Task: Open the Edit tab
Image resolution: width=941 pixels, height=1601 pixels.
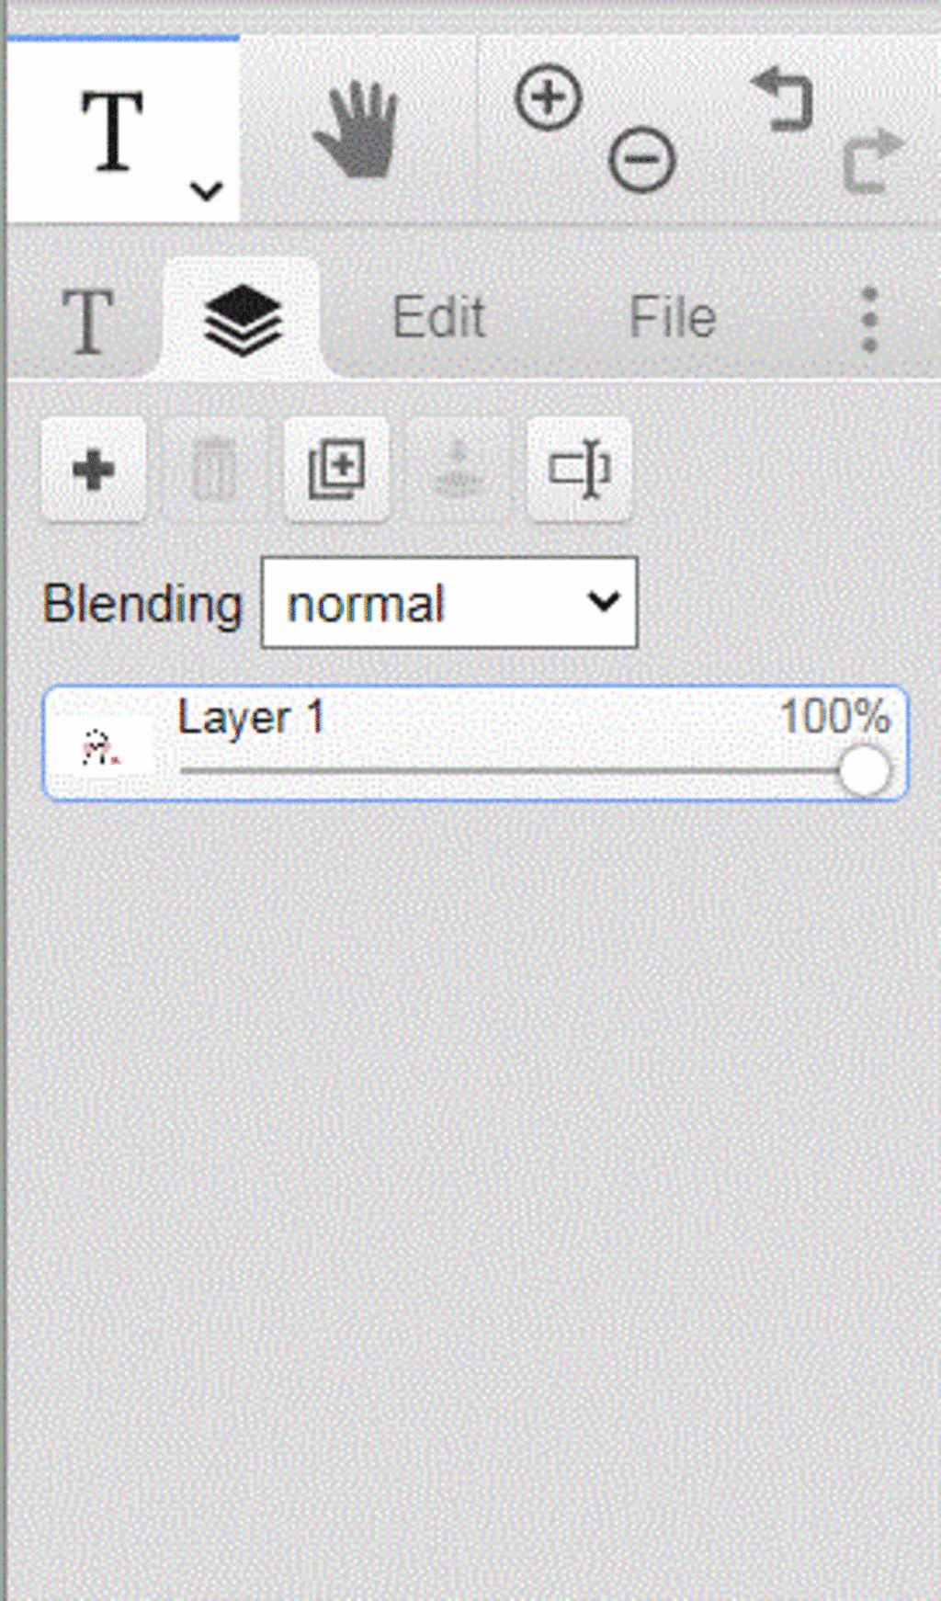Action: tap(439, 318)
